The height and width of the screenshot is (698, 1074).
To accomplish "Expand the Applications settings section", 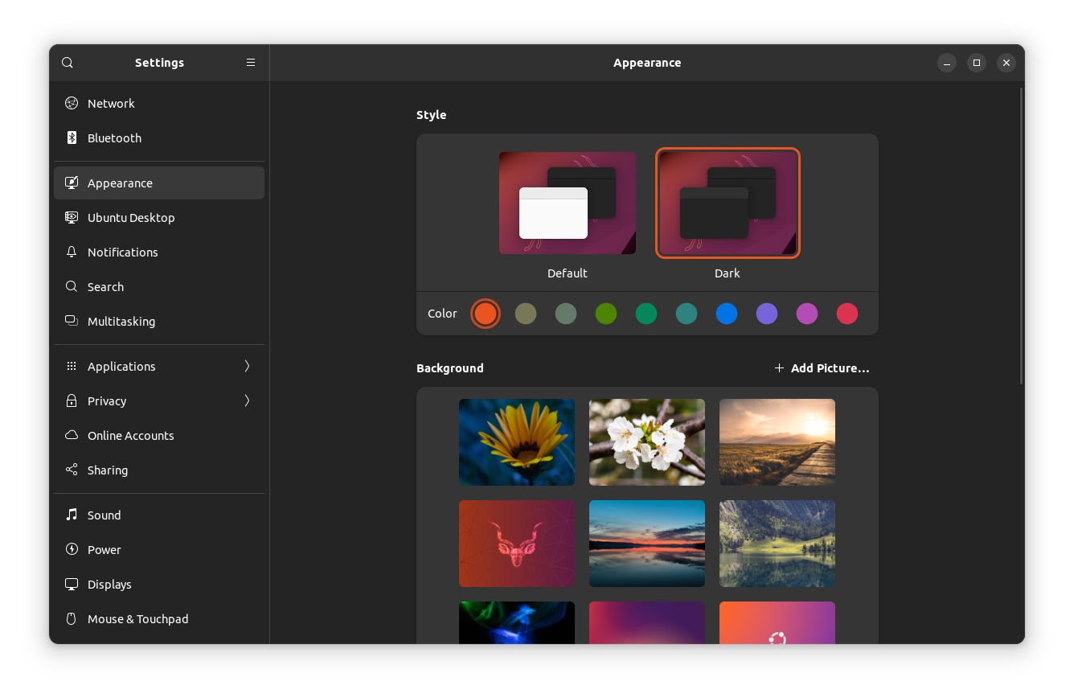I will pos(121,366).
